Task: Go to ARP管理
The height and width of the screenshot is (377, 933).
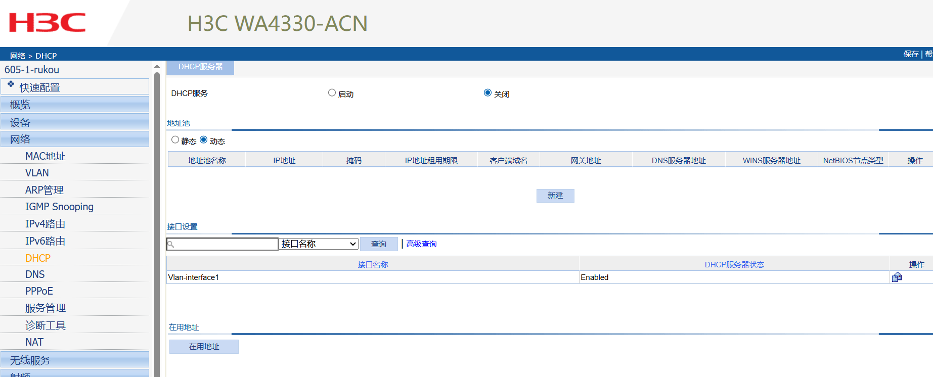Action: (45, 190)
